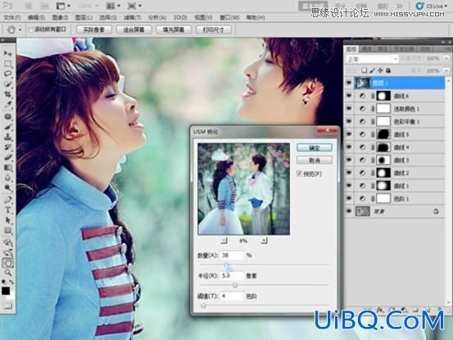
Task: Click the 半径 radius slider handle
Action: pyautogui.click(x=235, y=285)
